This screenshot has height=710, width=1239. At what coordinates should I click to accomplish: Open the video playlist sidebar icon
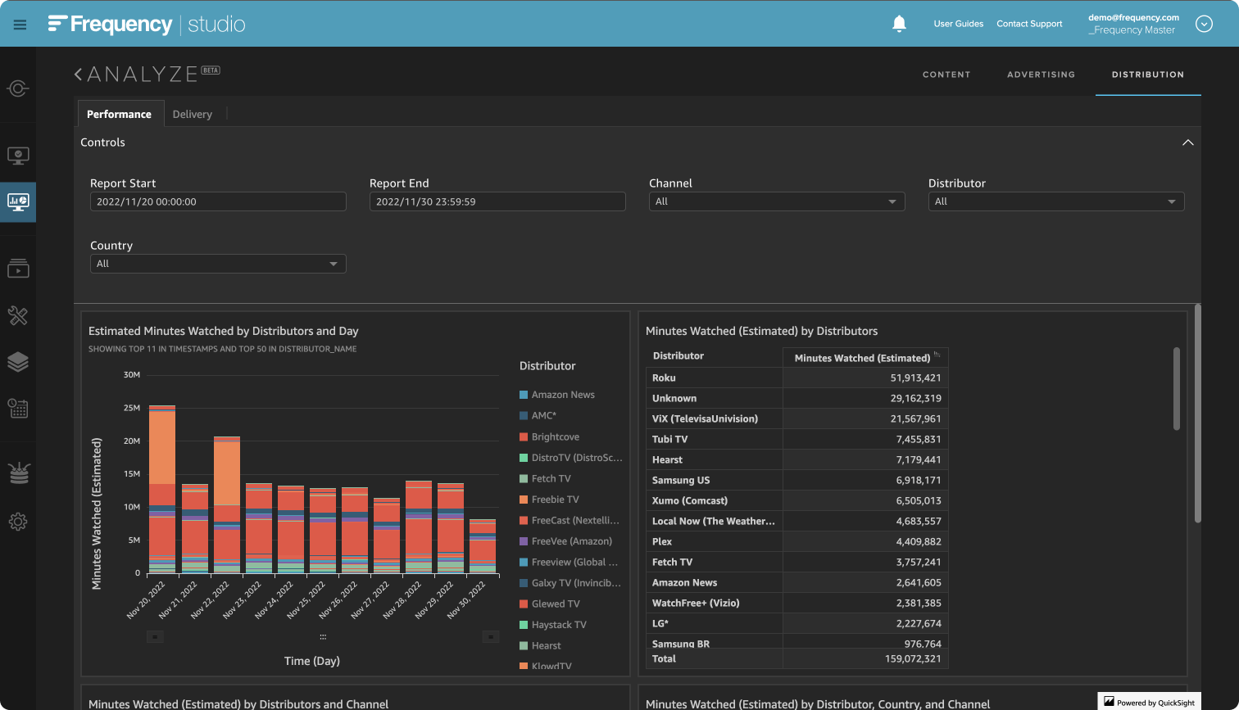click(18, 268)
